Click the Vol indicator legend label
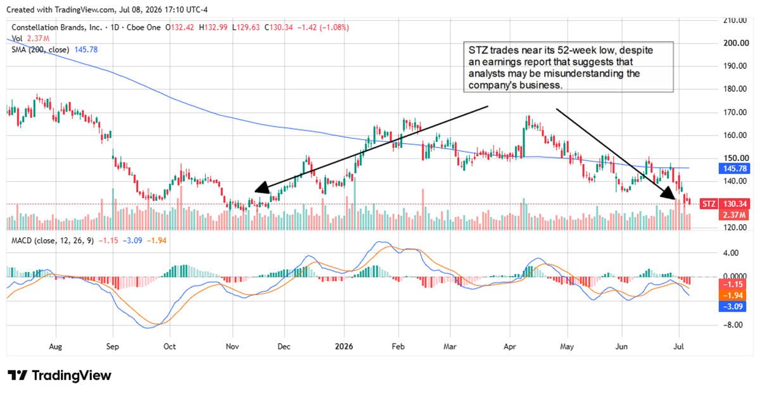This screenshot has height=395, width=760. pyautogui.click(x=18, y=39)
